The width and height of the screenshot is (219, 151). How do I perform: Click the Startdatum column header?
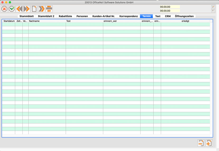pos(9,21)
